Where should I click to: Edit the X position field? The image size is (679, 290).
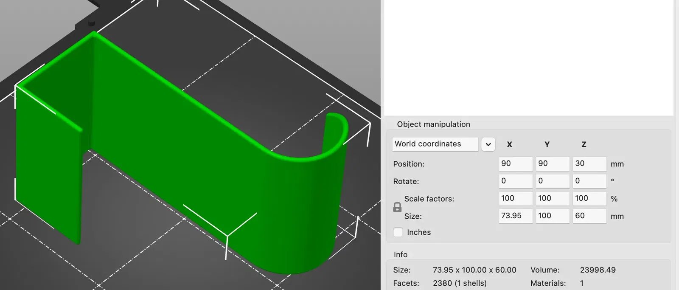(516, 163)
